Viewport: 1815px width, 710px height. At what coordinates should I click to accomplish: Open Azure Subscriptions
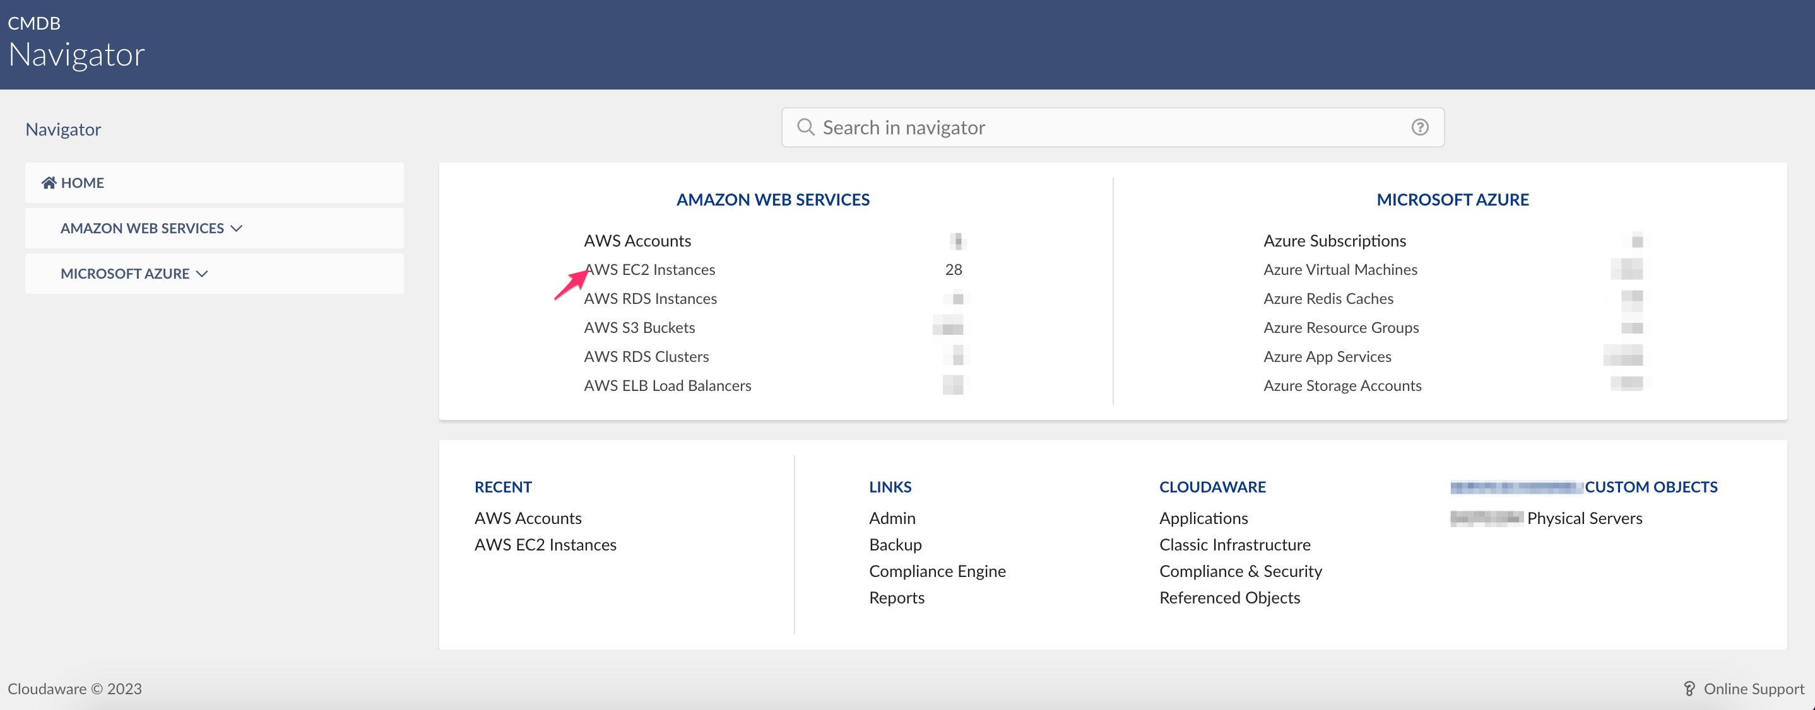(1335, 241)
